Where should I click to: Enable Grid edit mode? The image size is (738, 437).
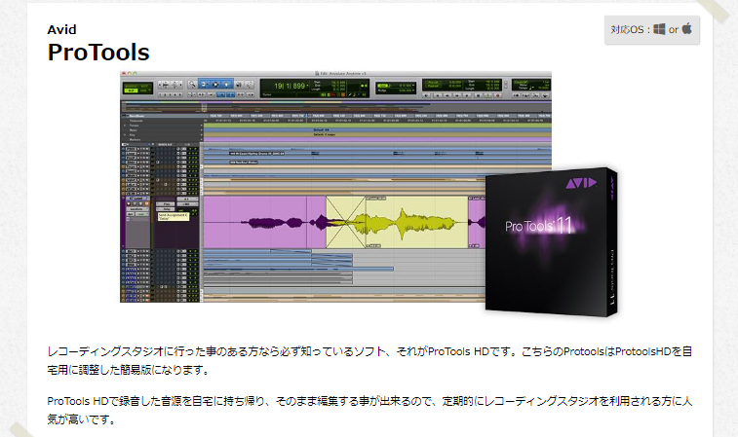[x=143, y=91]
